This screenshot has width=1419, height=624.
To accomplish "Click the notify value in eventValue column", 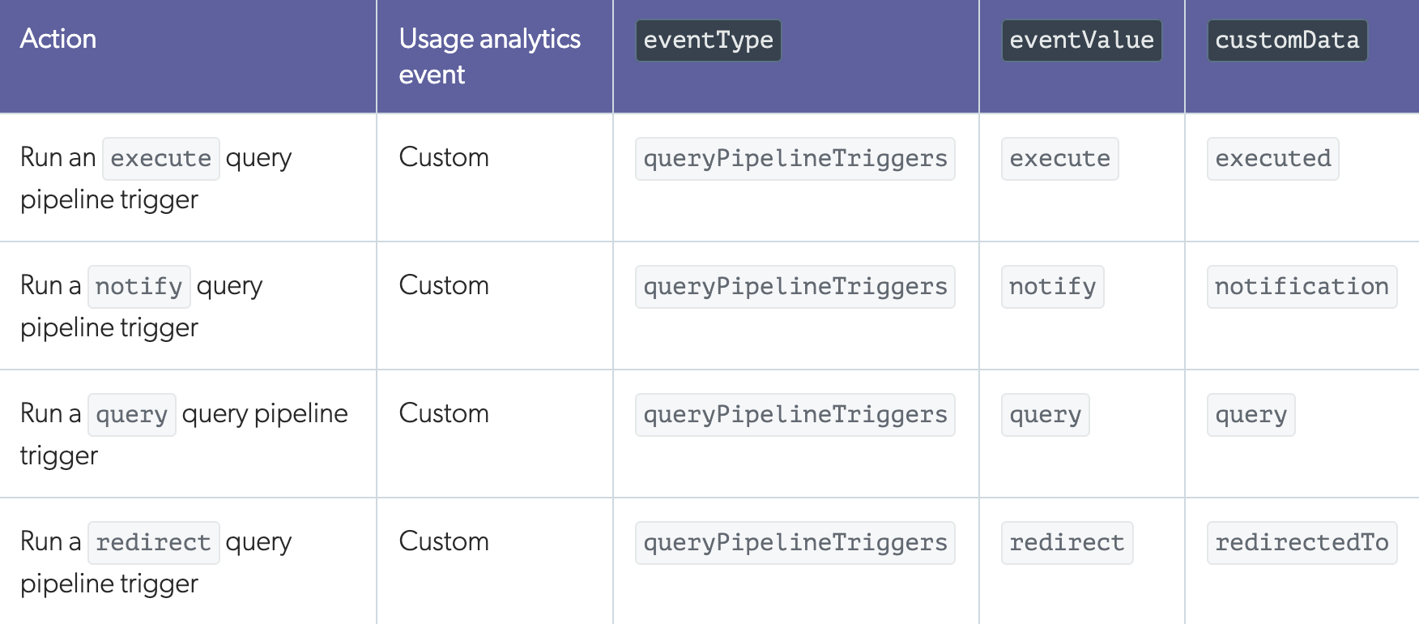I will [1052, 287].
